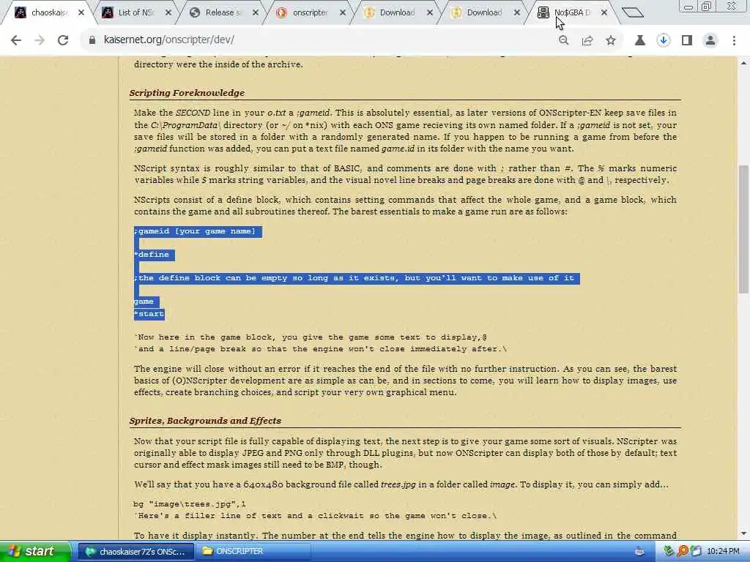Click the orange magnifier tray icon

point(683,552)
